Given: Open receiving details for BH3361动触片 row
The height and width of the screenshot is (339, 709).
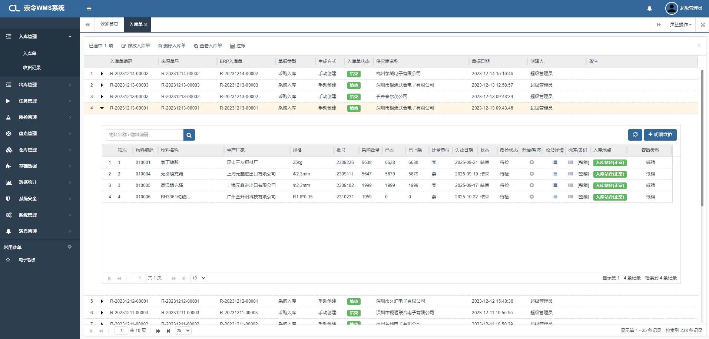Looking at the screenshot, I should [555, 197].
